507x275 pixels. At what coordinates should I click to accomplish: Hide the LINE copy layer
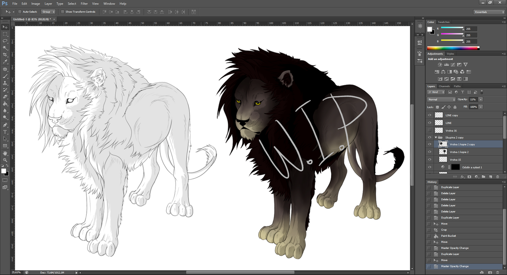[x=430, y=115]
